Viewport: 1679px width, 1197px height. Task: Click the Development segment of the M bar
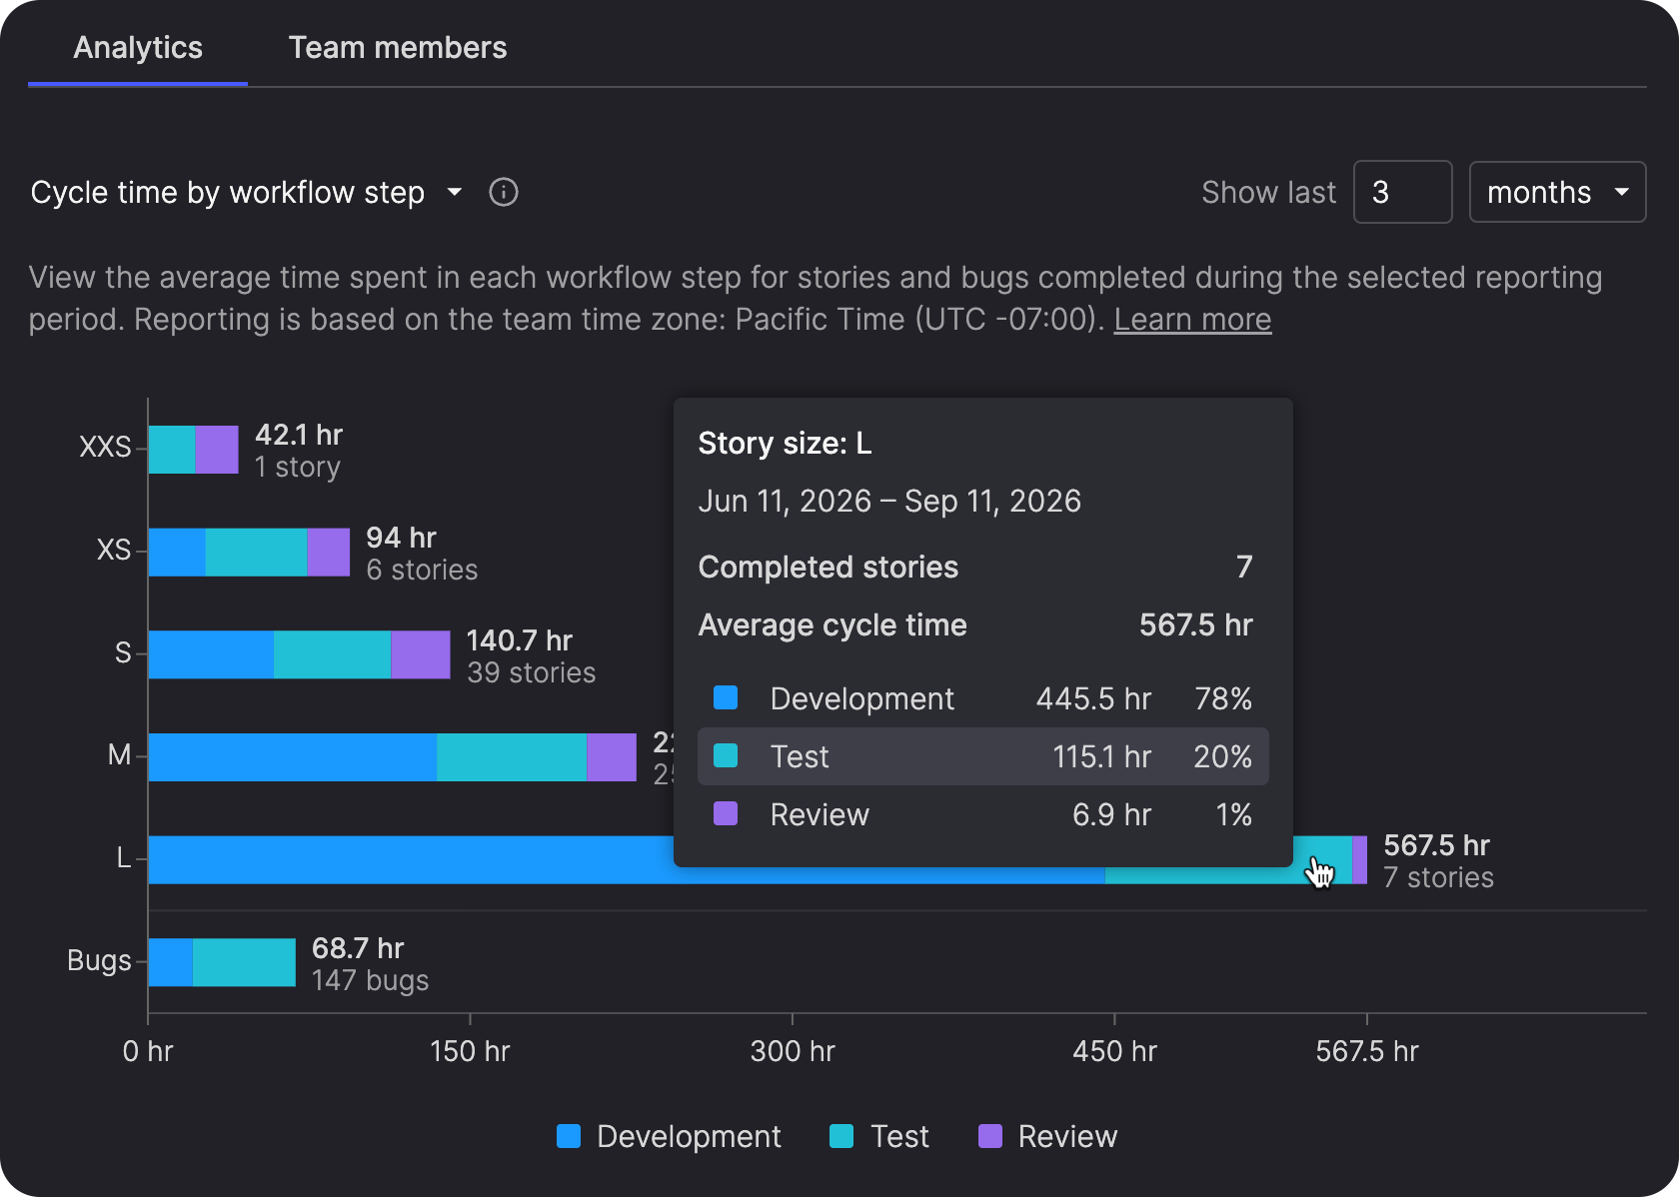[293, 757]
